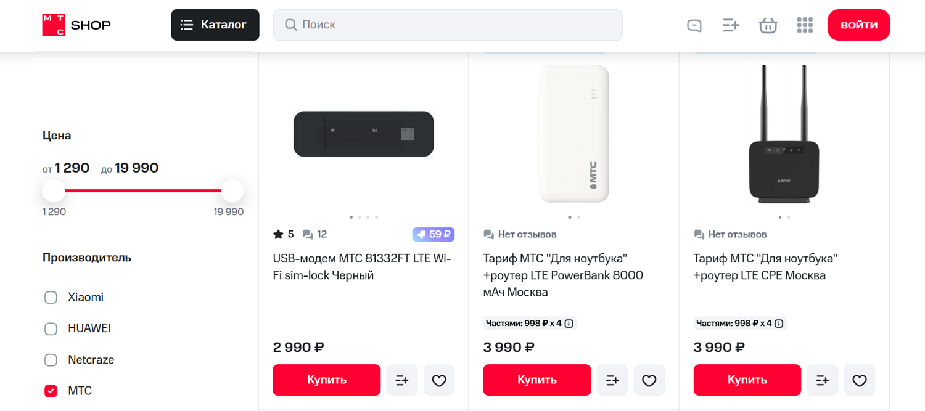
Task: Open the chat support icon
Action: point(694,25)
